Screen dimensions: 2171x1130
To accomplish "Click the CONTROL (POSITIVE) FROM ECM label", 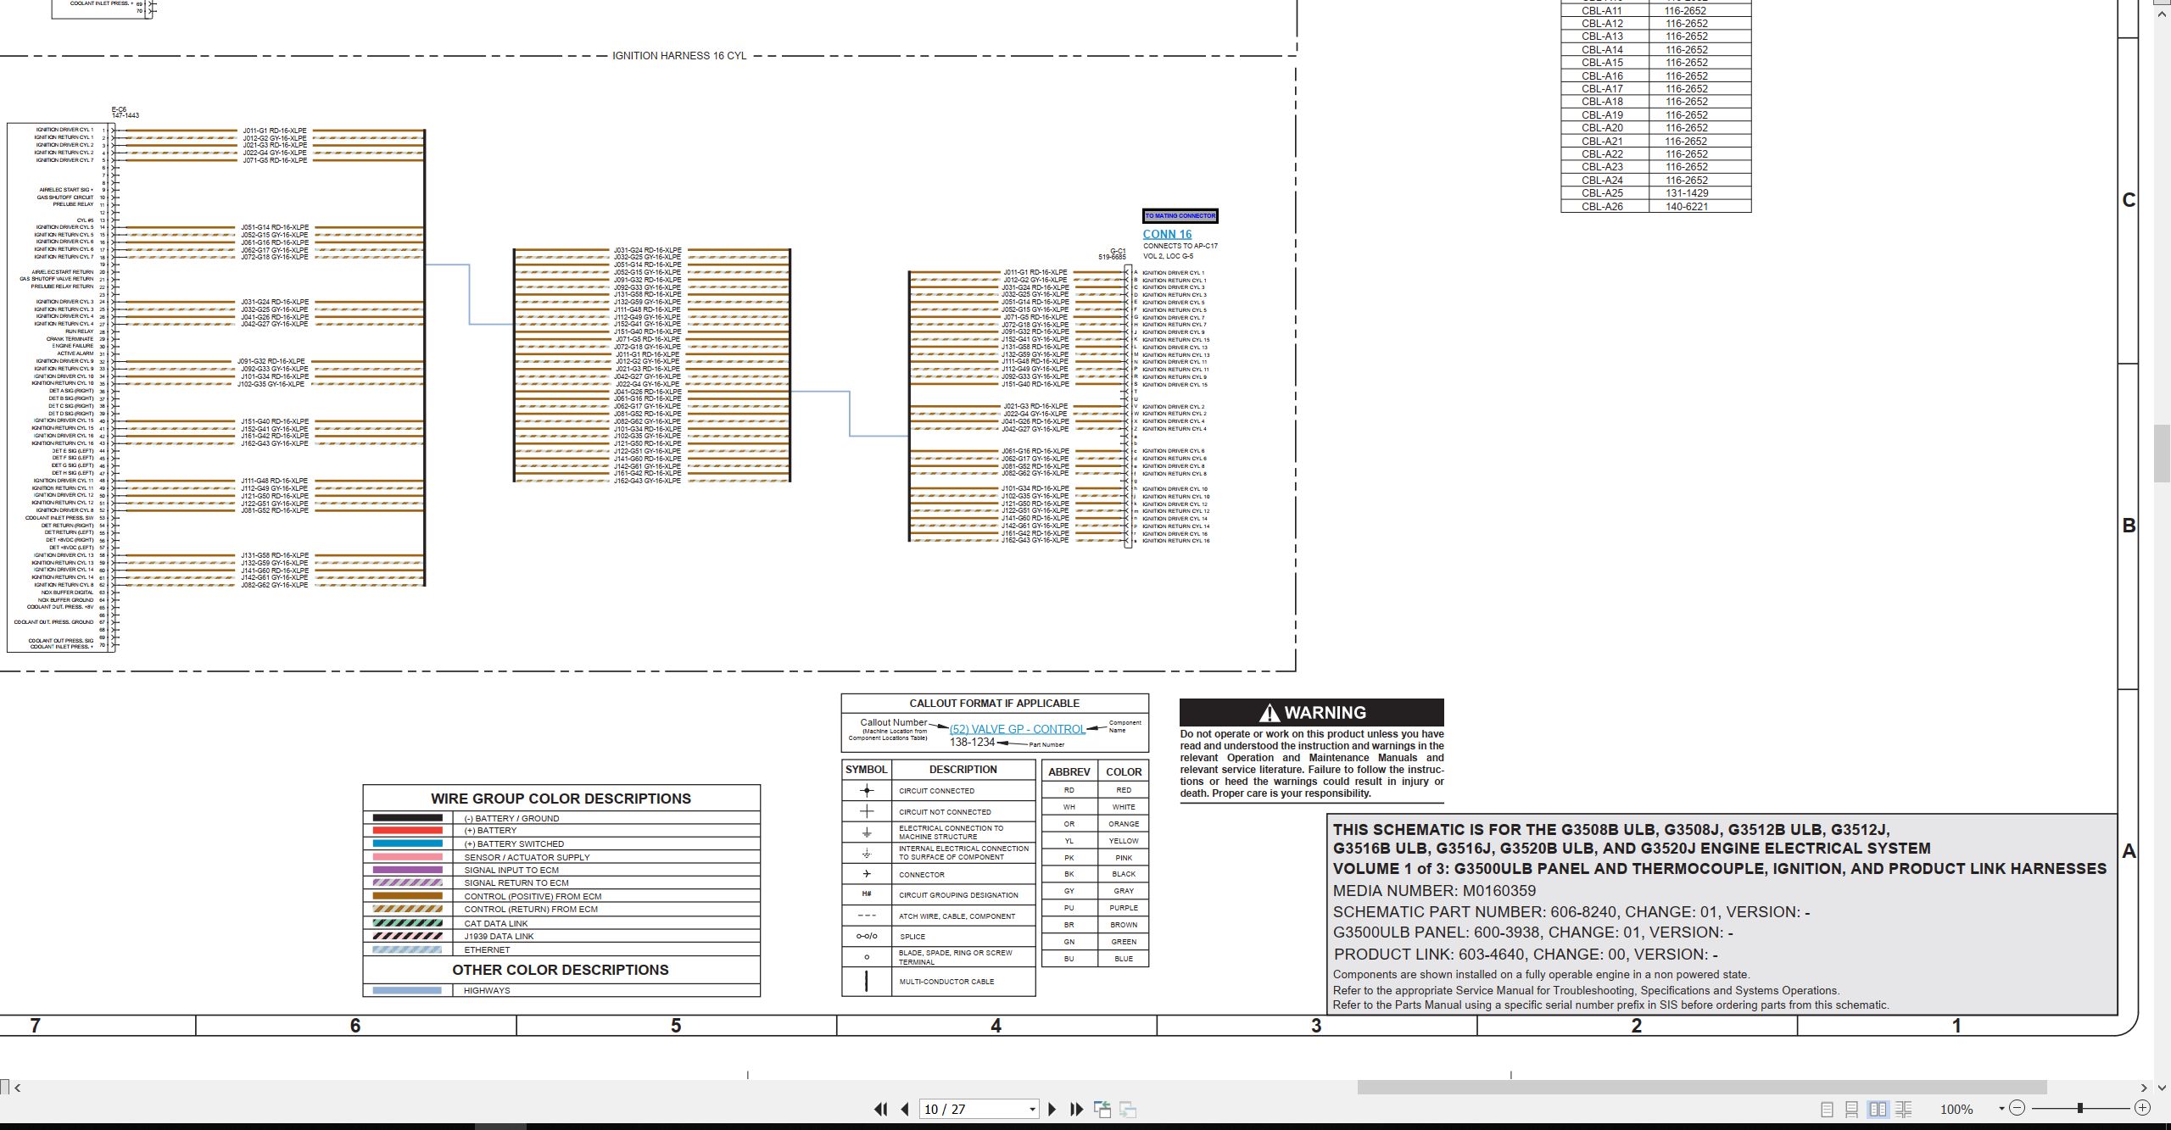I will pos(533,896).
